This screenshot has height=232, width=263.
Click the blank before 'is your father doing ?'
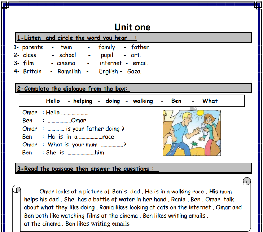coord(56,130)
